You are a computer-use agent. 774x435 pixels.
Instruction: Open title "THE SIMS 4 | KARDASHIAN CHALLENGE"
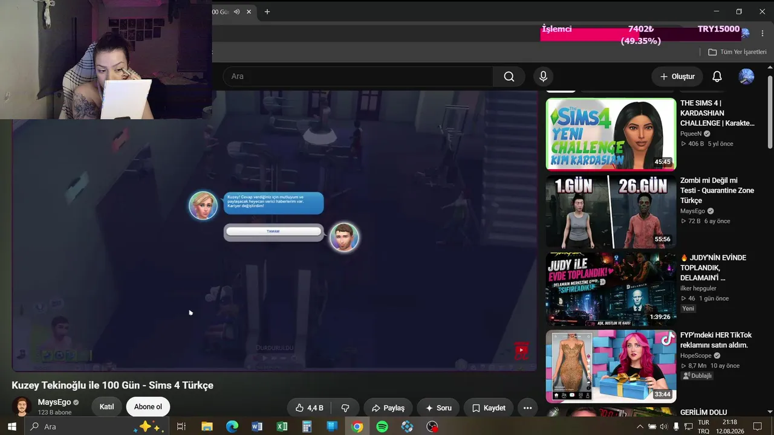click(x=718, y=113)
